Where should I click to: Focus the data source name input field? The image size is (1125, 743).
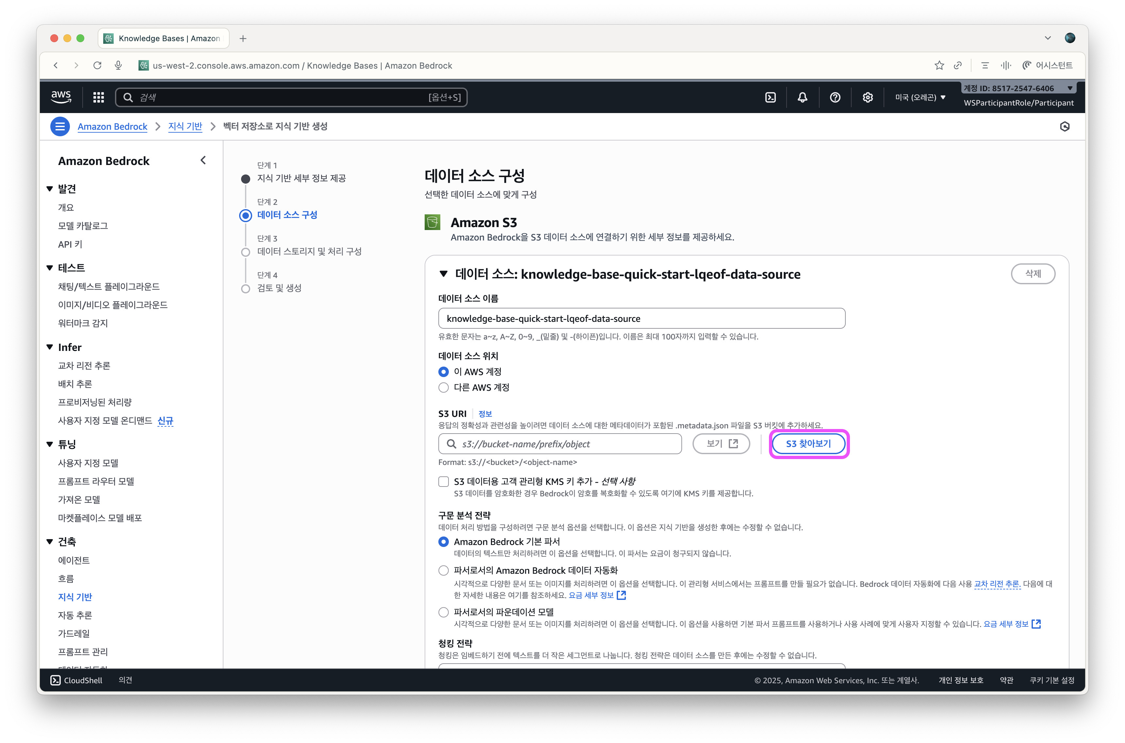point(641,319)
